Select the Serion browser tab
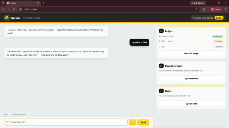 pos(23,3)
